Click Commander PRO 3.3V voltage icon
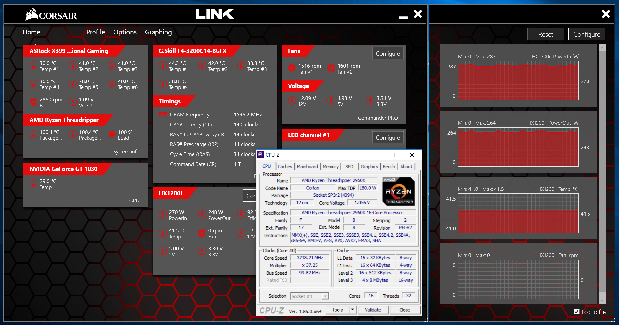This screenshot has width=619, height=325. 370,101
